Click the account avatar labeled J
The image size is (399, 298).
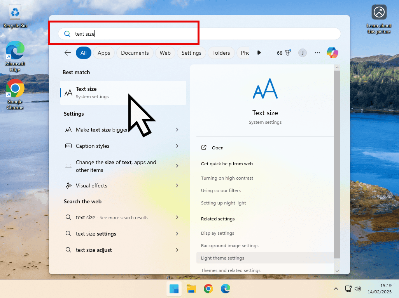[x=303, y=52]
